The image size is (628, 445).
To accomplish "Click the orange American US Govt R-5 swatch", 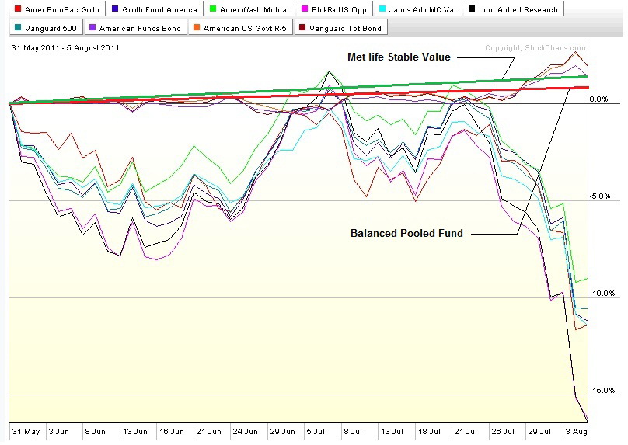I will tap(197, 27).
